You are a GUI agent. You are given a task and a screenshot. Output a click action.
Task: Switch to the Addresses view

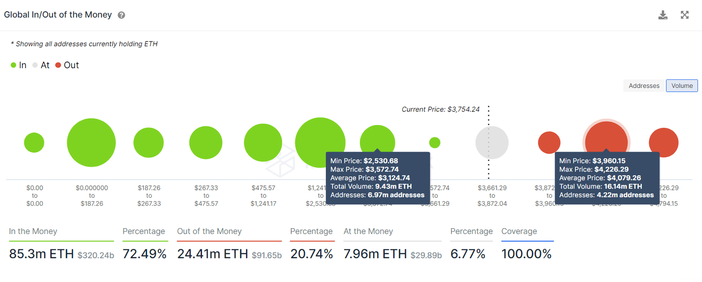[x=644, y=86]
